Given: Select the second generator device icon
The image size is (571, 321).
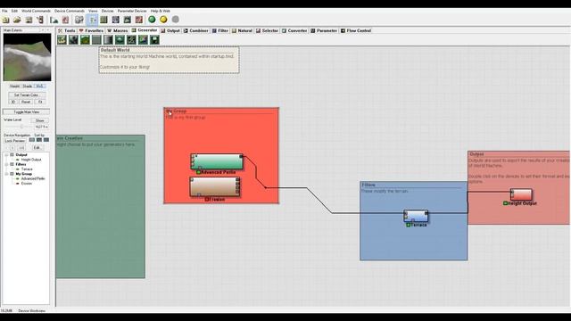Looking at the screenshot, I should 73,39.
